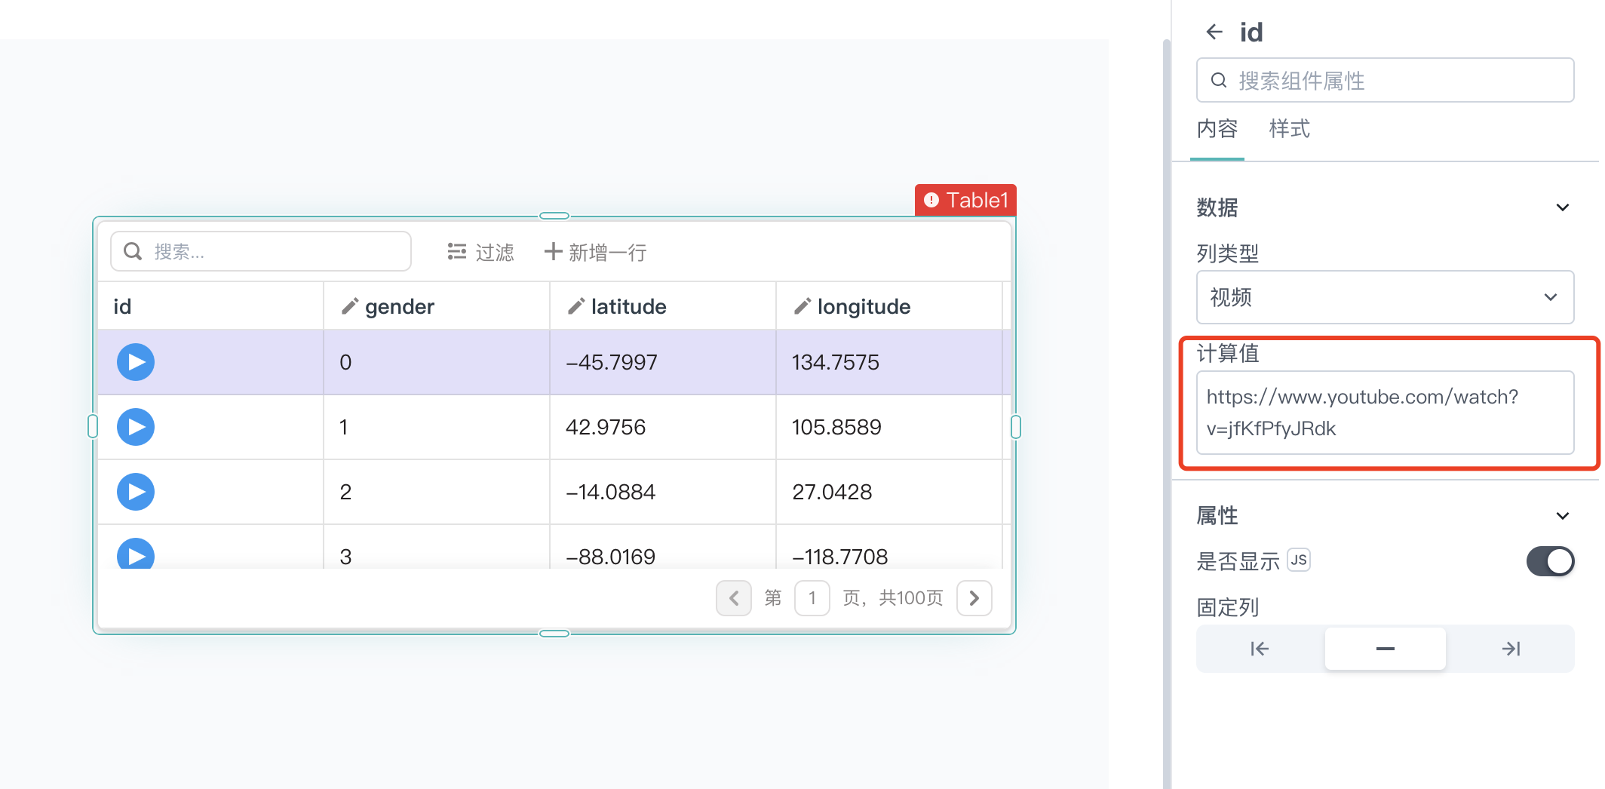This screenshot has width=1605, height=789.
Task: Select the cell with latitude 42.9756
Action: click(663, 427)
